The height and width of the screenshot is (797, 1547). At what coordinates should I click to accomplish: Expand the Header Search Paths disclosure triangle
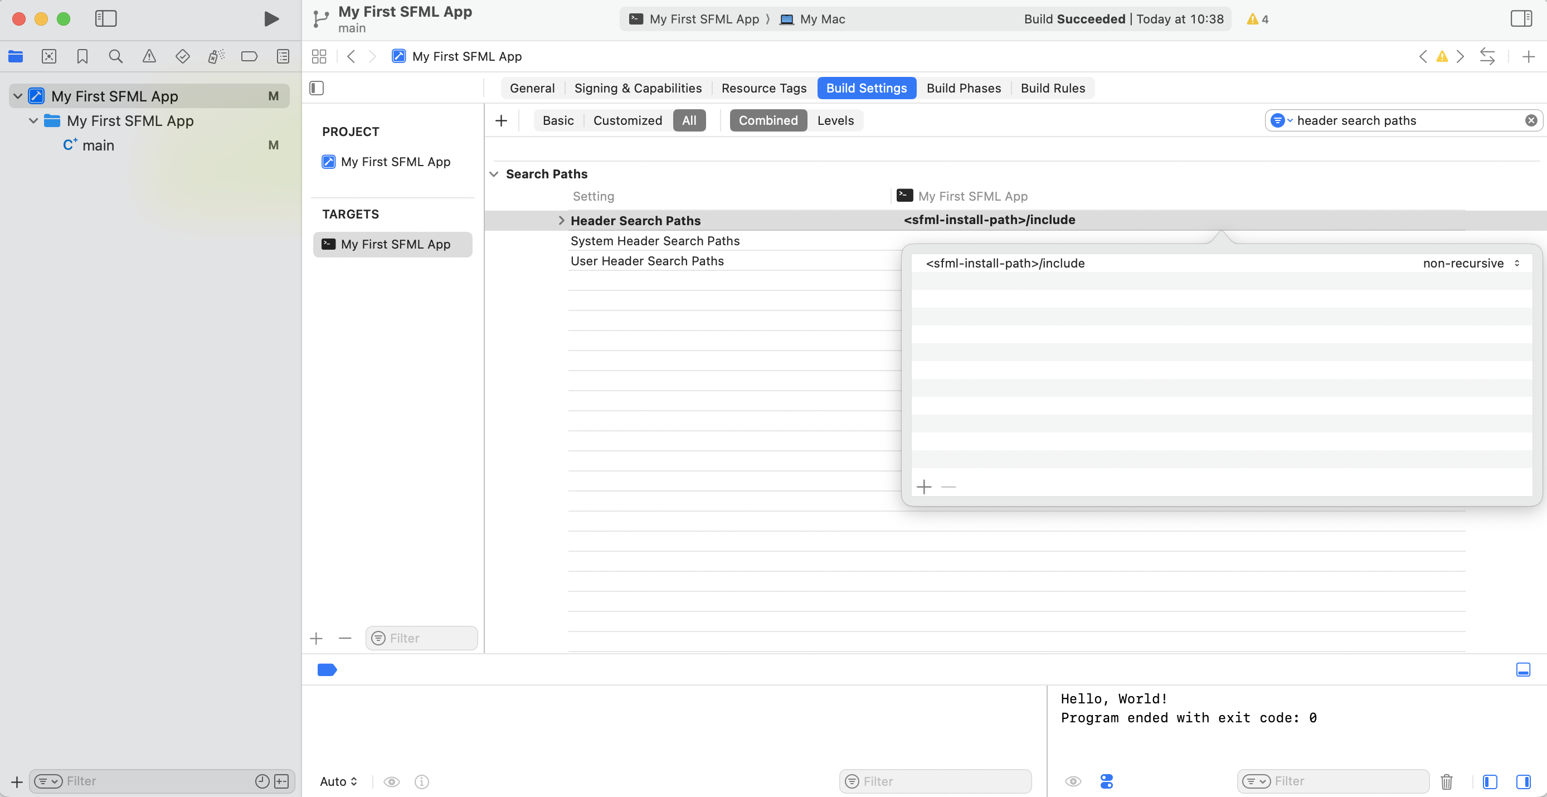click(561, 220)
